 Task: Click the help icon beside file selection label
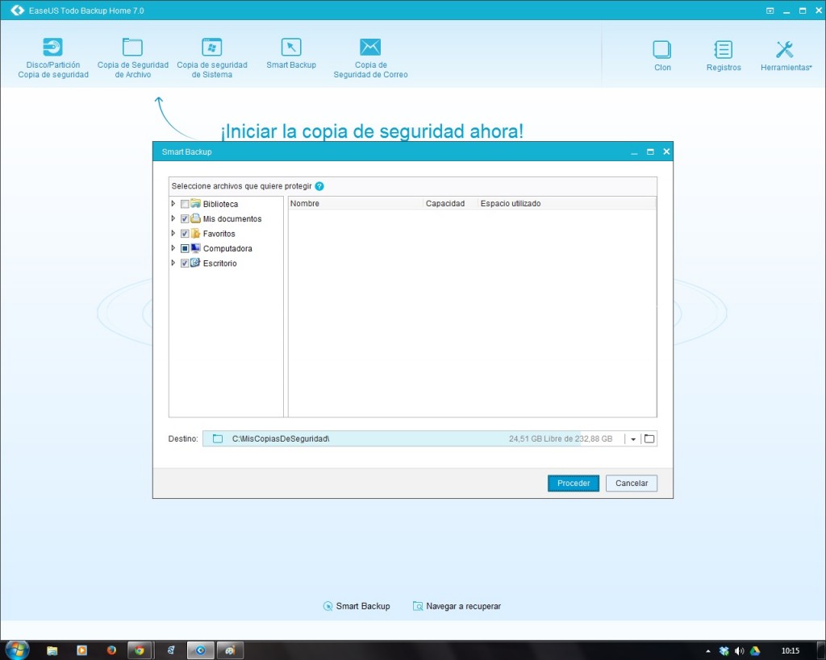click(319, 186)
